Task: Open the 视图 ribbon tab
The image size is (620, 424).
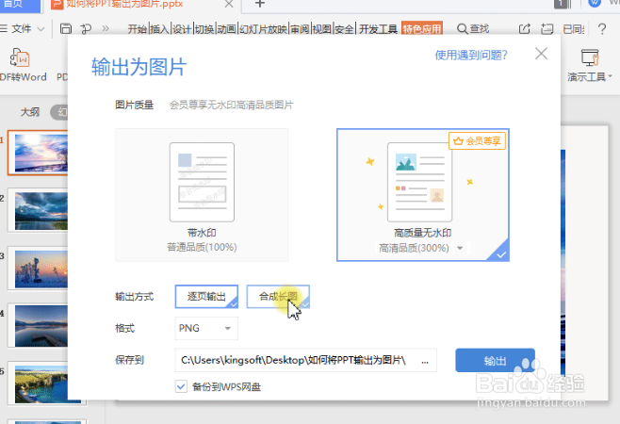Action: (321, 29)
